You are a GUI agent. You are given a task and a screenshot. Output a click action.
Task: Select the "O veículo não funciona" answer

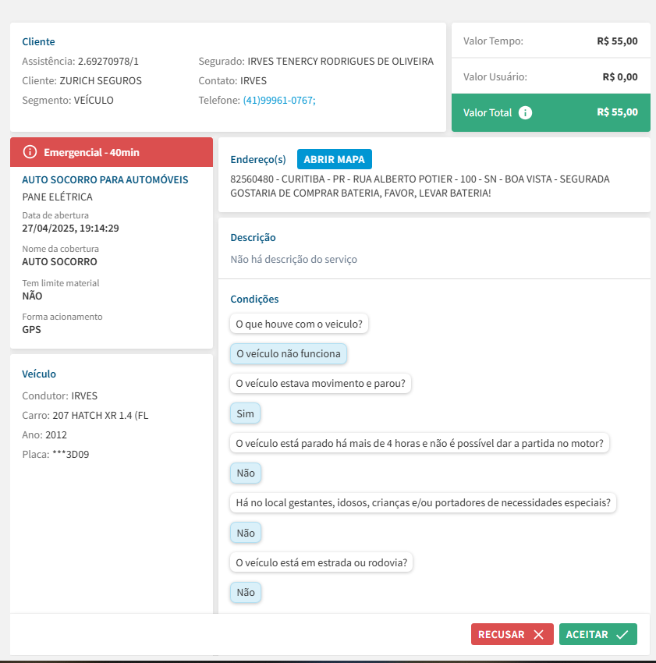coord(289,353)
